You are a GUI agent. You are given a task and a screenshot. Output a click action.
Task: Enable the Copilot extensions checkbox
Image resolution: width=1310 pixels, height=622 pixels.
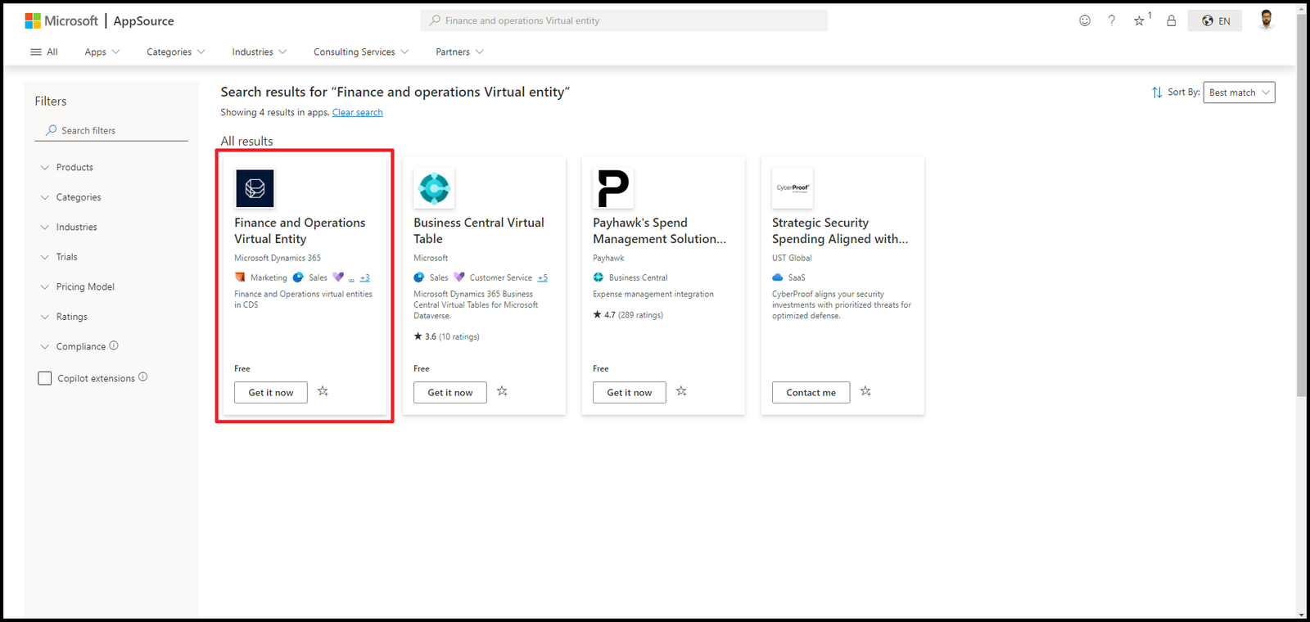click(x=45, y=378)
